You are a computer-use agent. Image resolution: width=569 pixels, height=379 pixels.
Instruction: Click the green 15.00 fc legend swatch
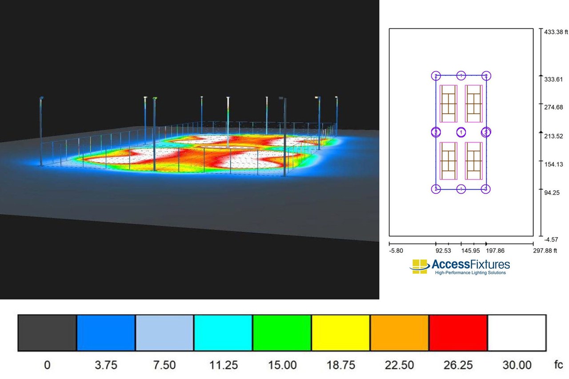pyautogui.click(x=280, y=333)
